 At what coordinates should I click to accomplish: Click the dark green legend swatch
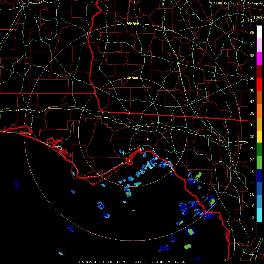[x=259, y=149]
